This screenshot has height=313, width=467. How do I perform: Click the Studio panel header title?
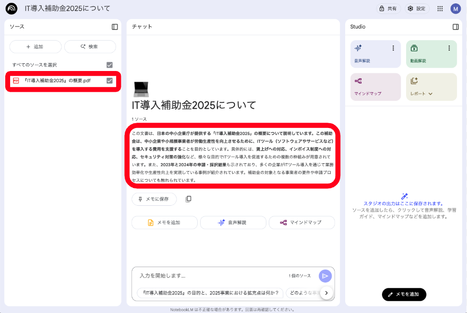pos(358,27)
